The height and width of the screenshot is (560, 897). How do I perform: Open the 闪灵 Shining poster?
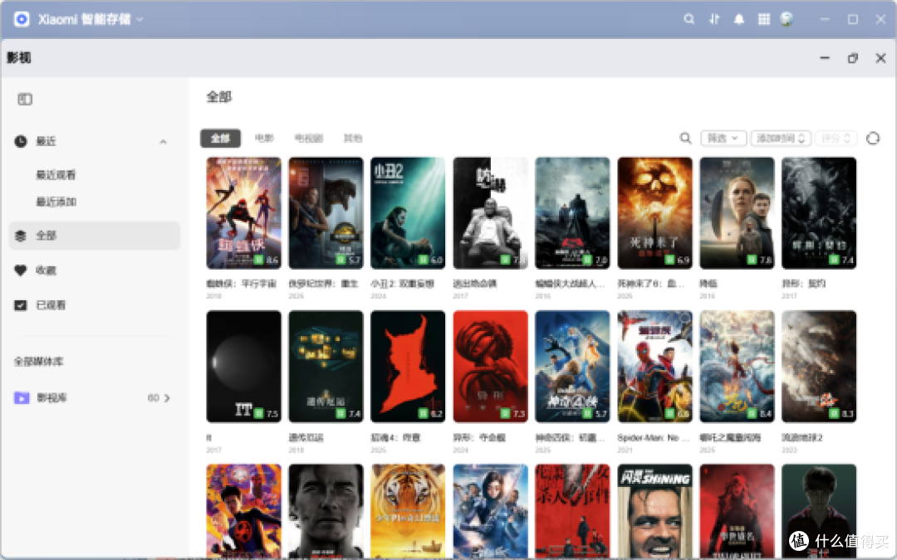(x=654, y=510)
